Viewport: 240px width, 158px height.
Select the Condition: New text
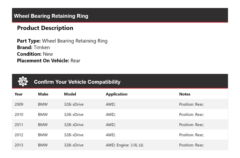(35, 54)
